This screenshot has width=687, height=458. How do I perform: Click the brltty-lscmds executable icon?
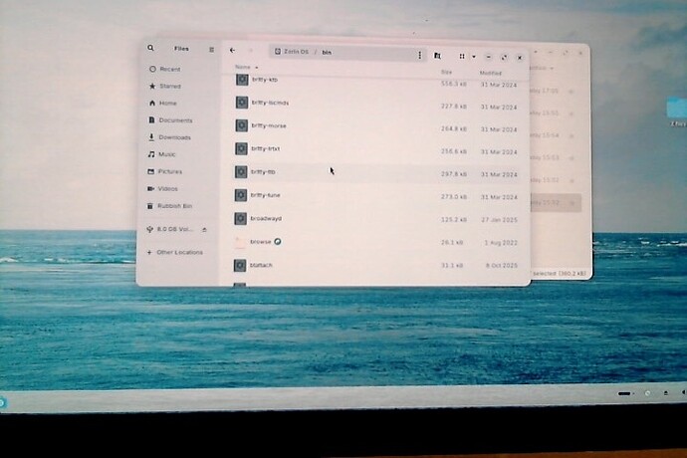(x=242, y=103)
